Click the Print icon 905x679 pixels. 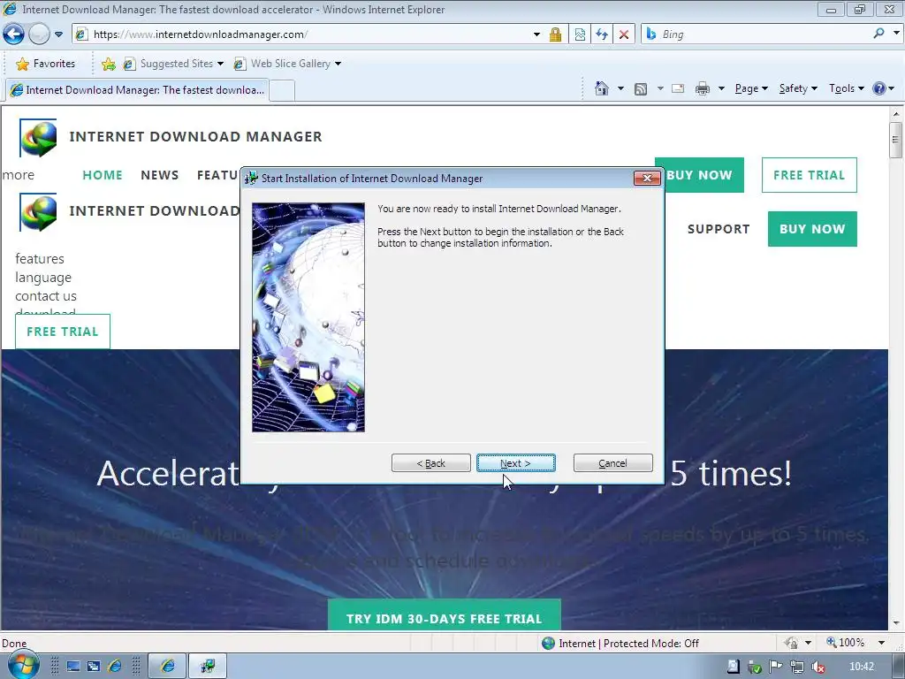pos(703,88)
